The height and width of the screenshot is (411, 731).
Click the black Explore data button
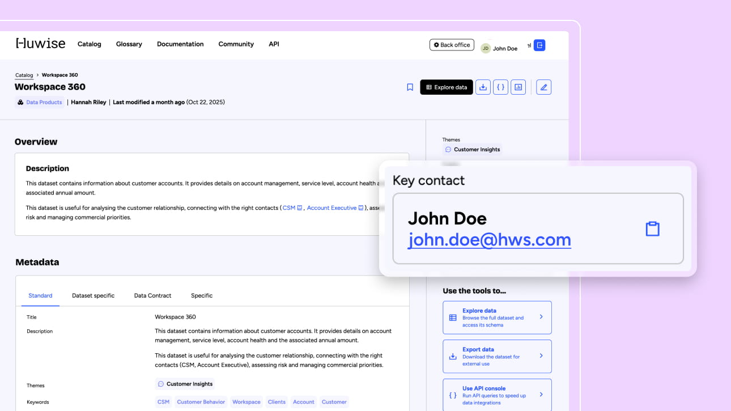coord(446,87)
